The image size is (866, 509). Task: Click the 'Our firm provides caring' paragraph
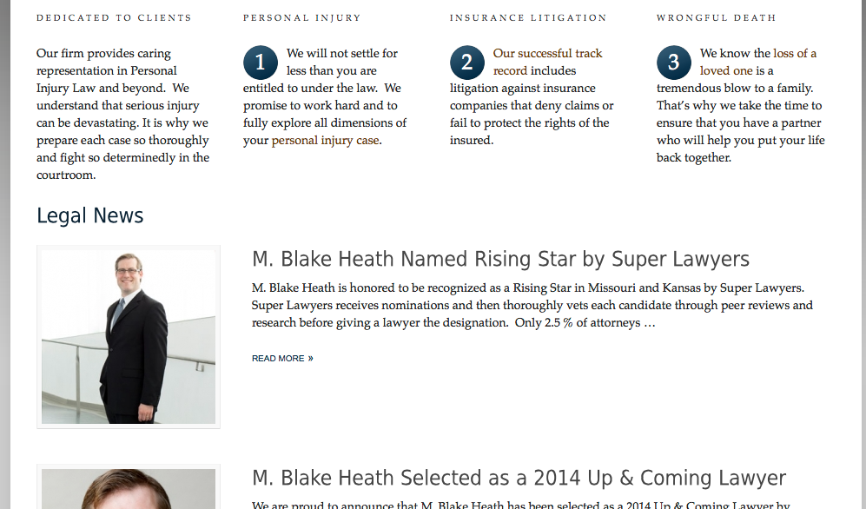122,115
